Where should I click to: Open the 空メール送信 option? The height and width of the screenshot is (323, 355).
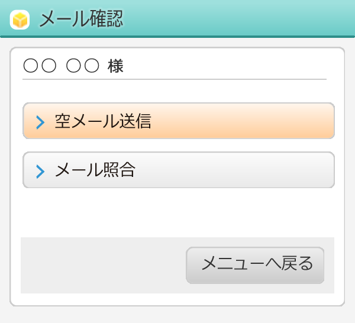(x=179, y=121)
